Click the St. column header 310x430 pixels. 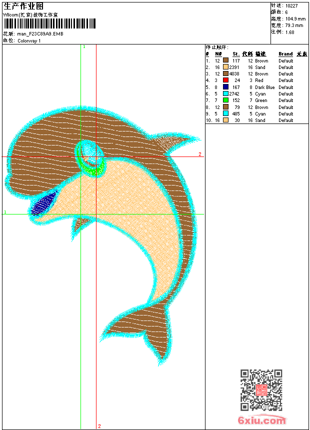[236, 54]
